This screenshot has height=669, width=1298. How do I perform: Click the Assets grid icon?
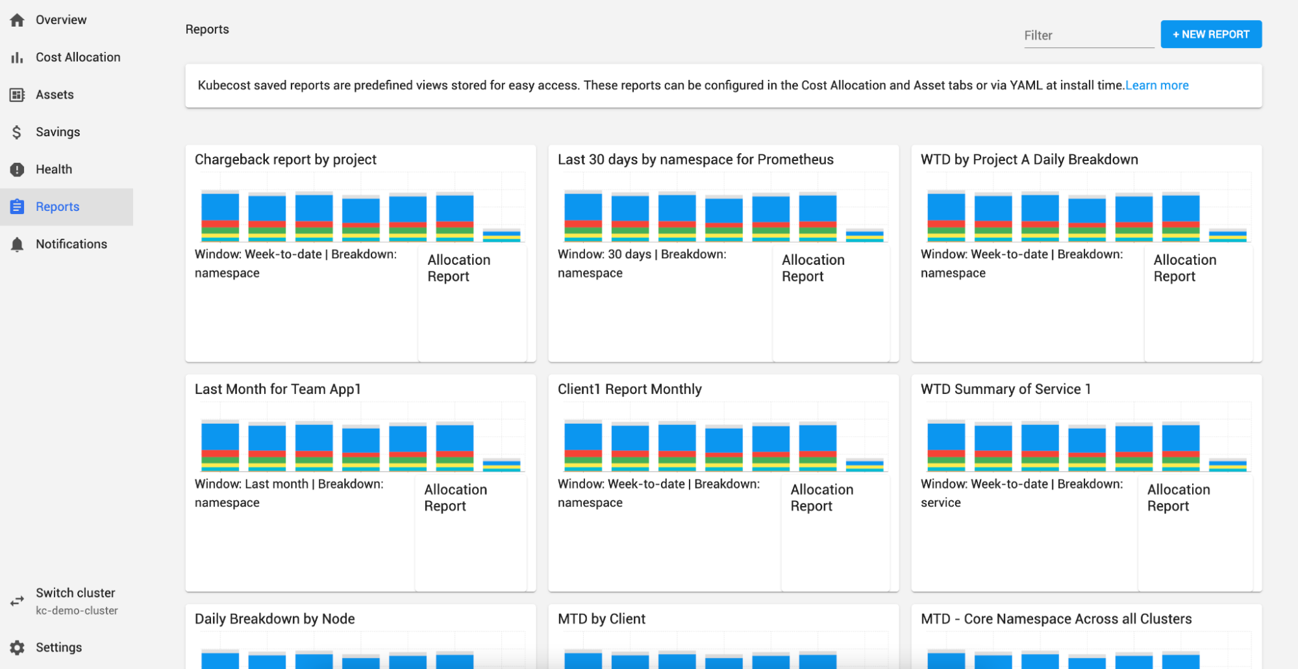pyautogui.click(x=18, y=95)
